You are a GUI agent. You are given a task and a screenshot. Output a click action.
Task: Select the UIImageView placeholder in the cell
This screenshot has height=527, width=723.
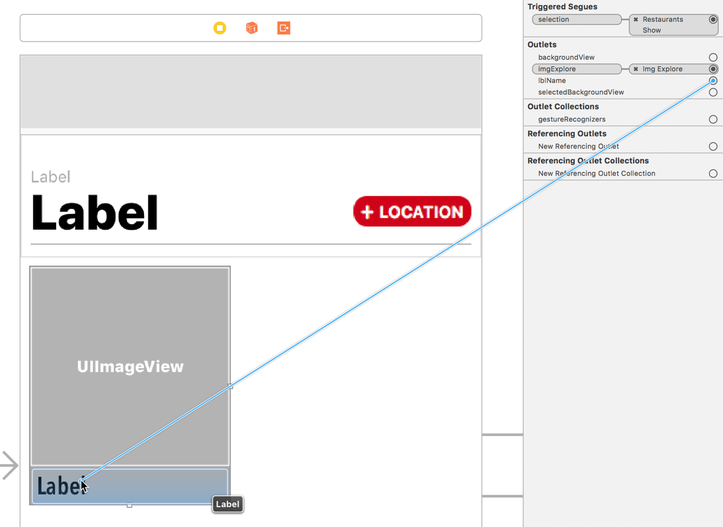point(130,366)
